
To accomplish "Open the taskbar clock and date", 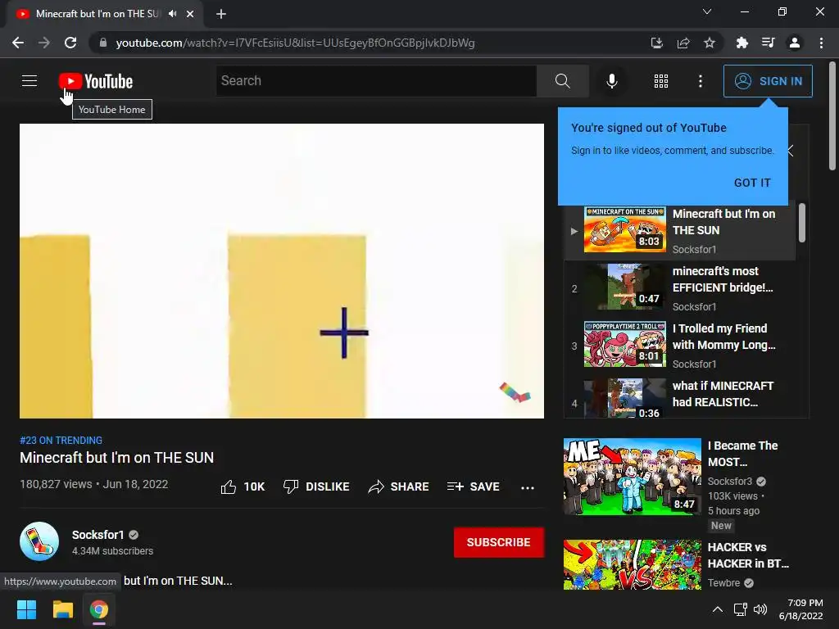I will (801, 609).
